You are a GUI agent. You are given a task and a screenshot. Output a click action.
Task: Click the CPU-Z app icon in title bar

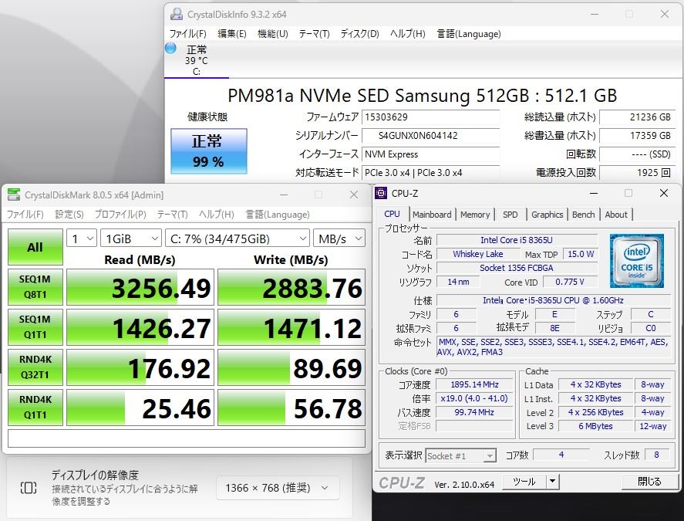[x=381, y=193]
